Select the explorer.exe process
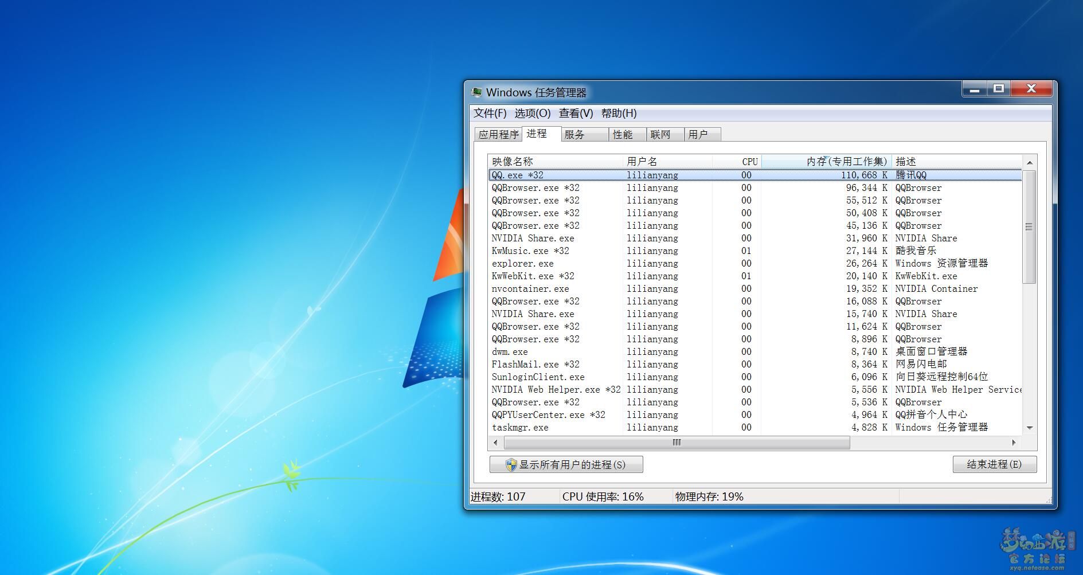The image size is (1083, 575). coord(755,264)
